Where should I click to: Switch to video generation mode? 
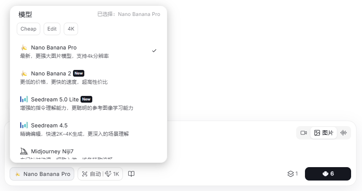pyautogui.click(x=304, y=133)
